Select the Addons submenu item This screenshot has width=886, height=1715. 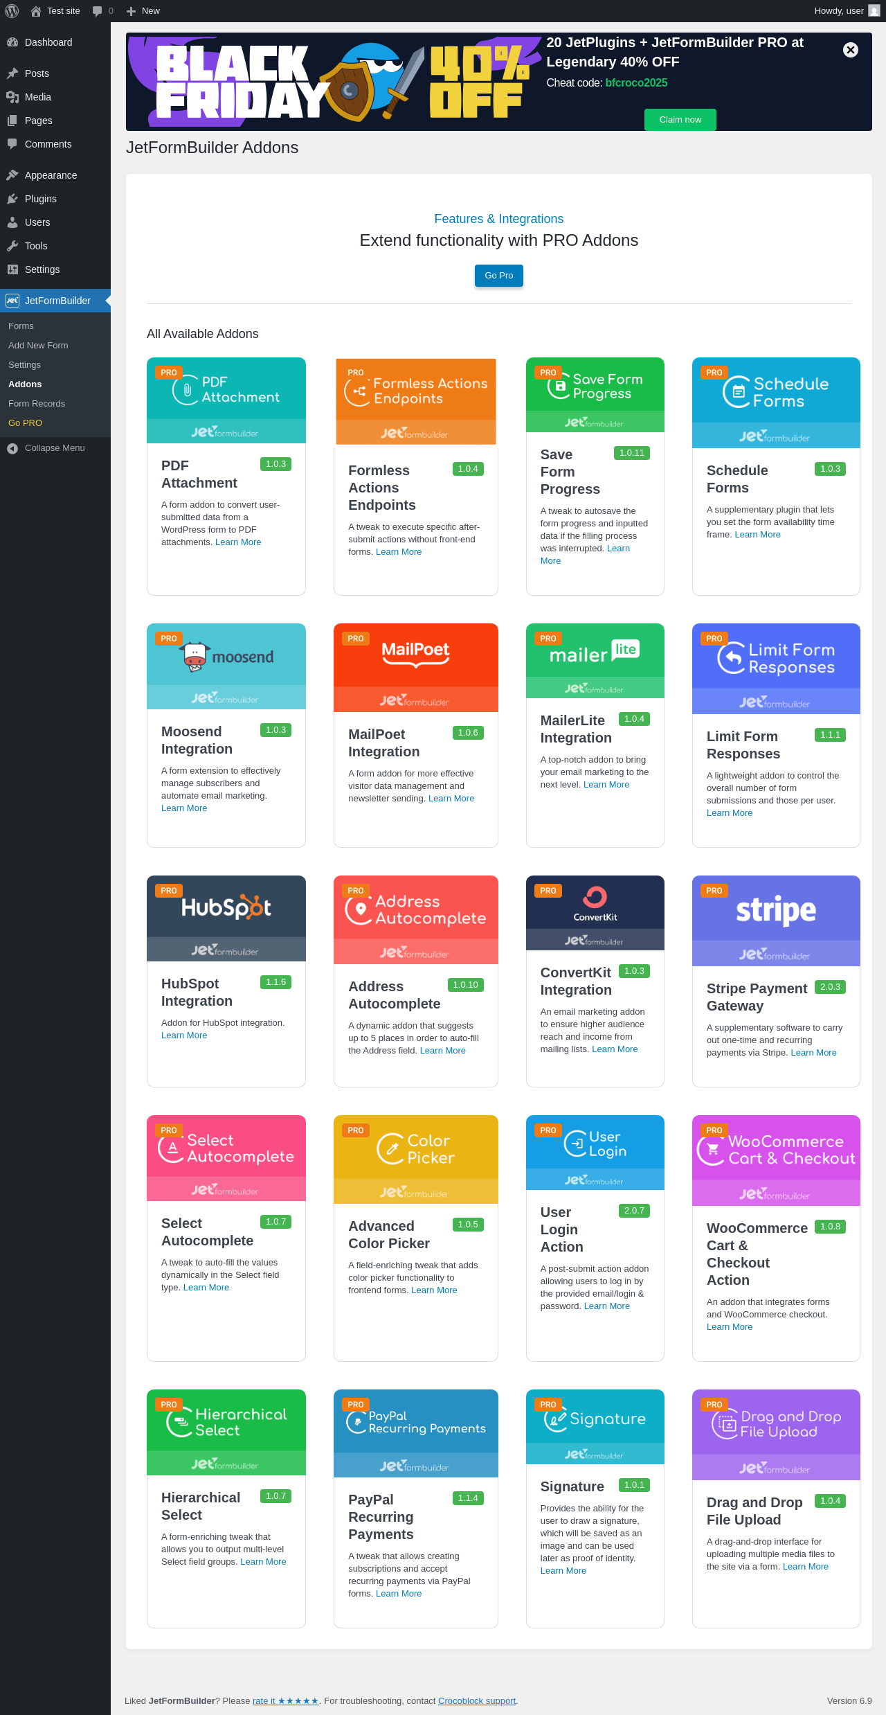[x=25, y=384]
